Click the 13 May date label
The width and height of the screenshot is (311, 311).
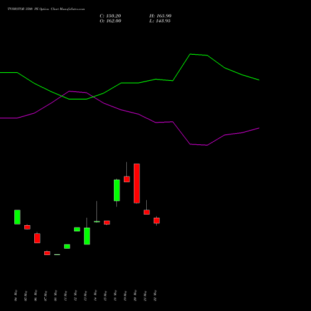click(x=86, y=295)
